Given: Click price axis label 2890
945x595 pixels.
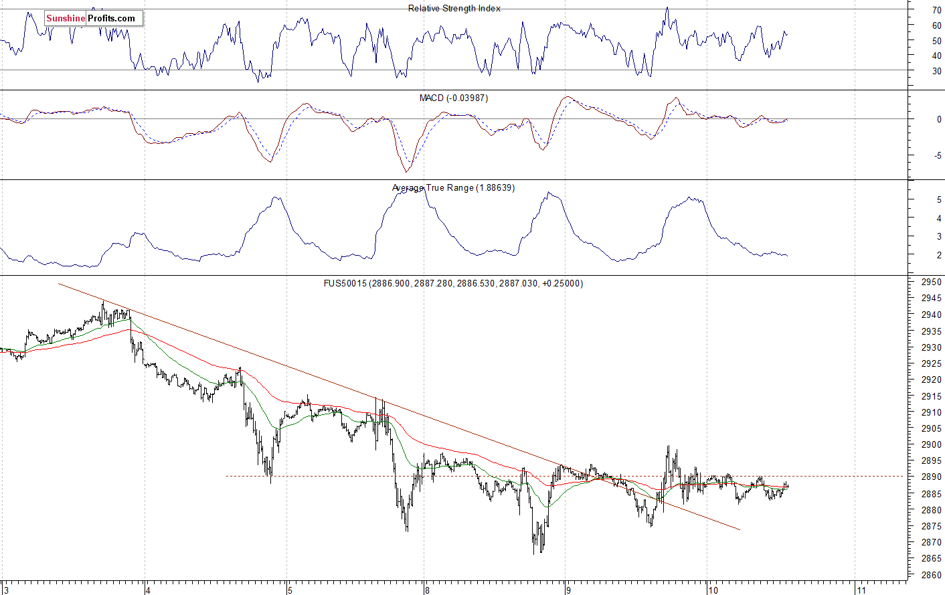Looking at the screenshot, I should click(932, 477).
